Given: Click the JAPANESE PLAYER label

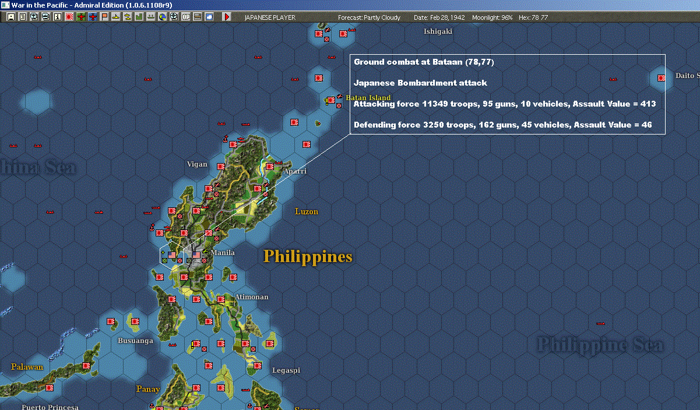Looking at the screenshot, I should pos(270,17).
